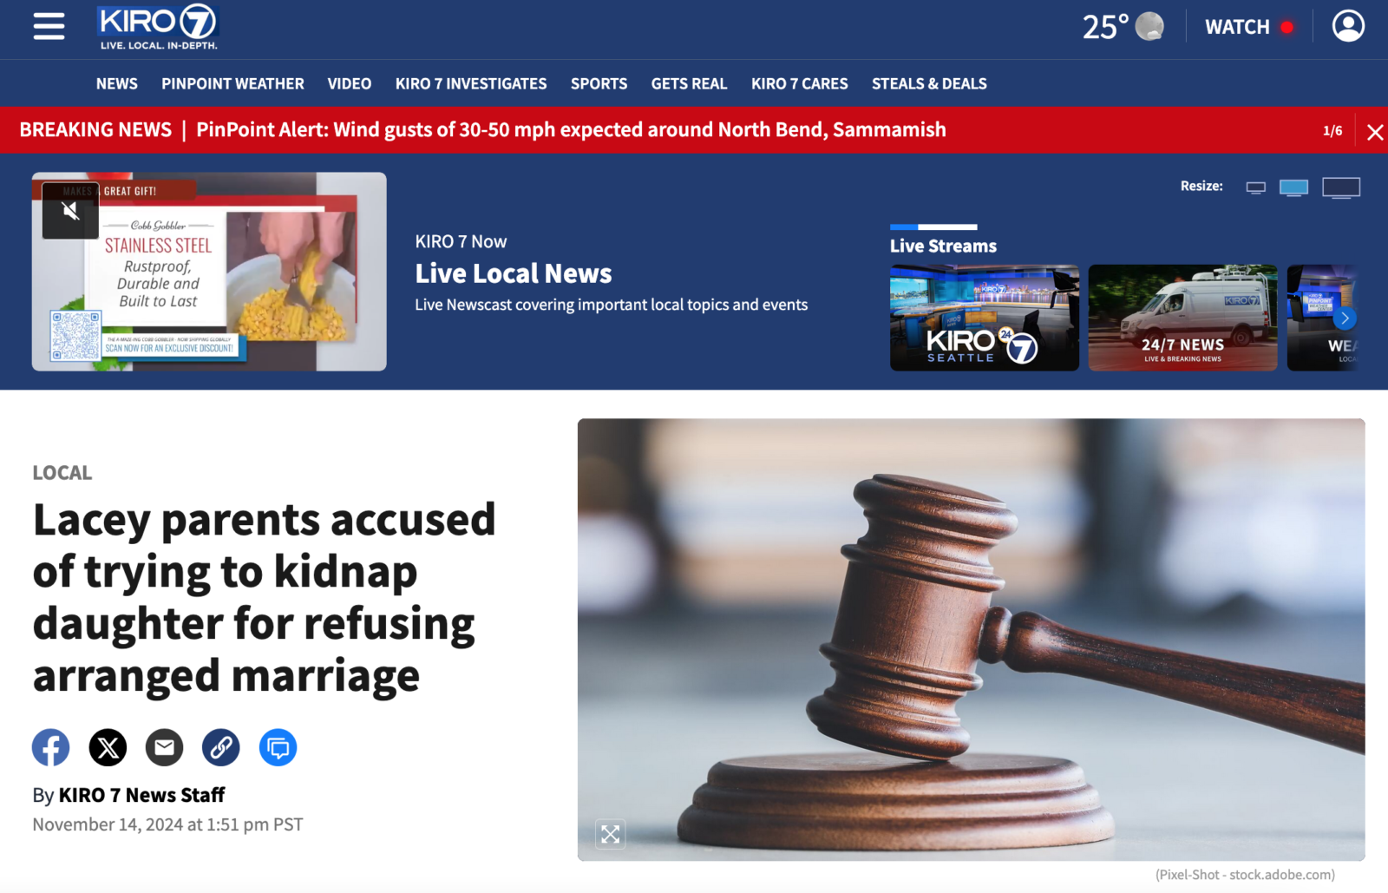Click the WATCH live button
1388x893 pixels.
click(1249, 27)
